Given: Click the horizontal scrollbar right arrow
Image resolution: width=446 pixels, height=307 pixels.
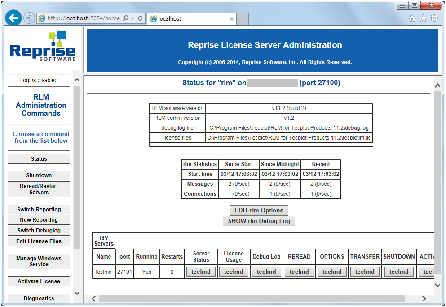Looking at the screenshot, I should coord(424,298).
